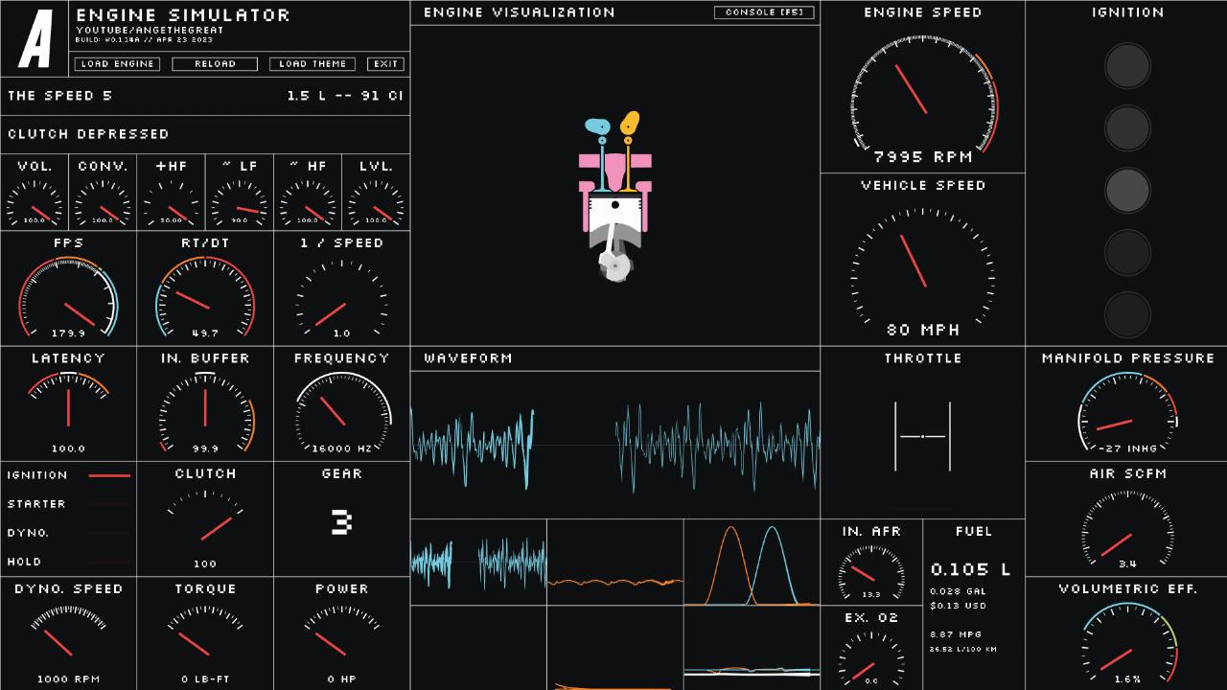Select the Engine Speed RPM gauge
1227x690 pixels.
click(x=922, y=96)
